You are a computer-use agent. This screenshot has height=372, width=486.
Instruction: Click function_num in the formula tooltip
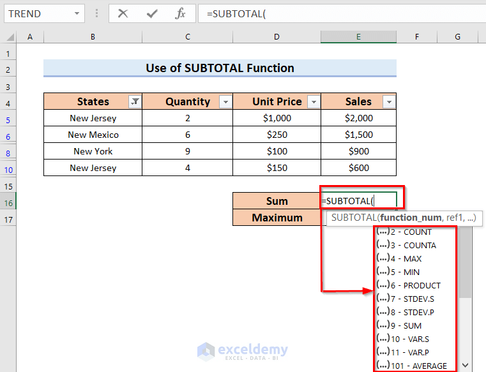411,218
